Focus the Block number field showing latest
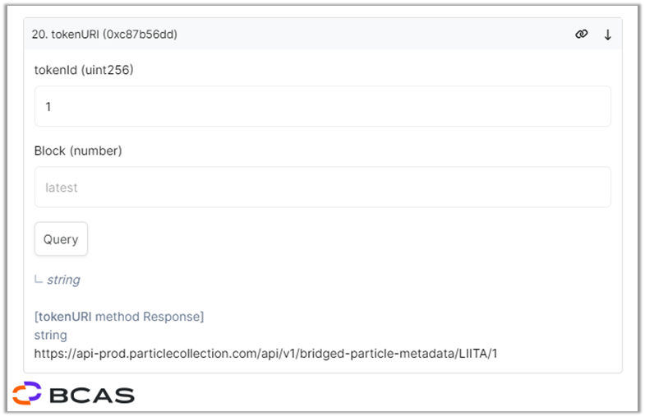This screenshot has width=645, height=417. (x=322, y=187)
